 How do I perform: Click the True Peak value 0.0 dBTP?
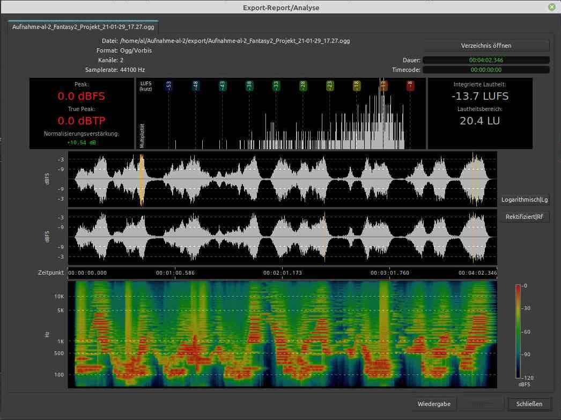[x=82, y=121]
